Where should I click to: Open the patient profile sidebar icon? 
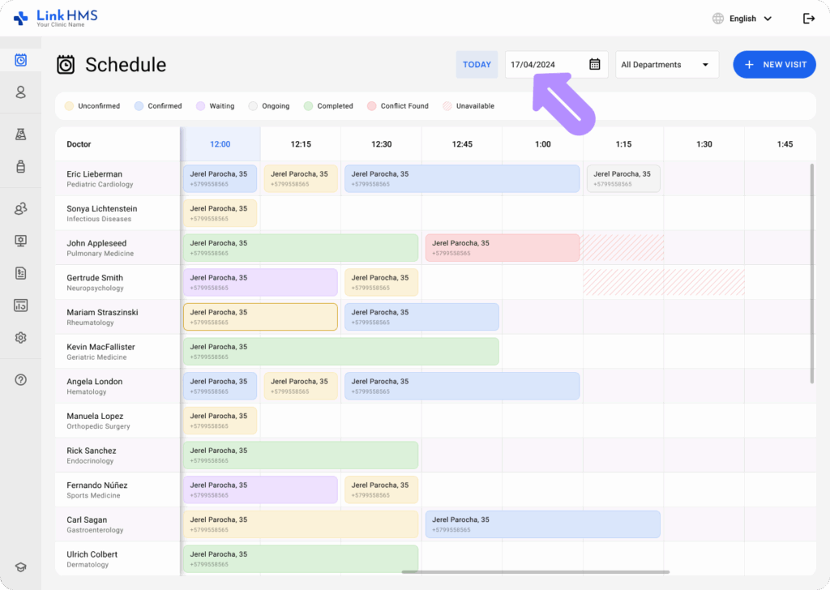click(21, 92)
